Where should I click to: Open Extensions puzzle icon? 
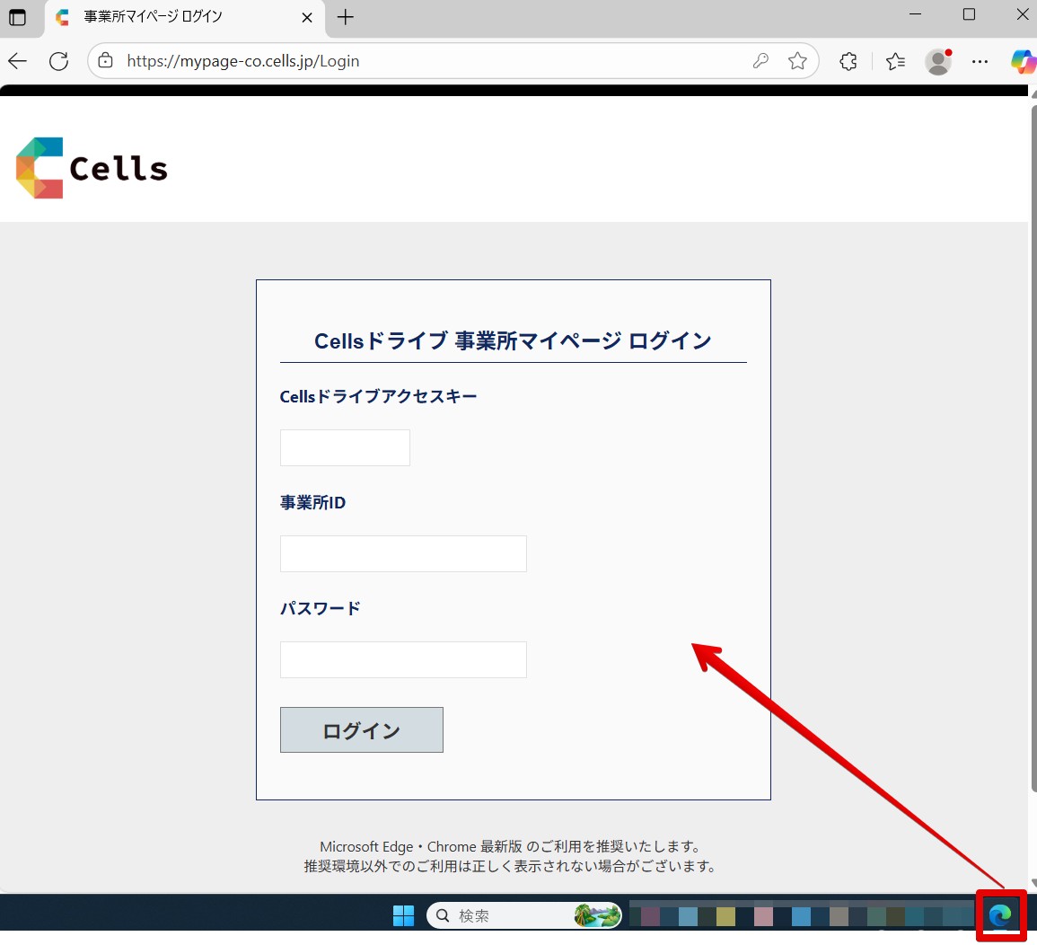click(x=848, y=61)
